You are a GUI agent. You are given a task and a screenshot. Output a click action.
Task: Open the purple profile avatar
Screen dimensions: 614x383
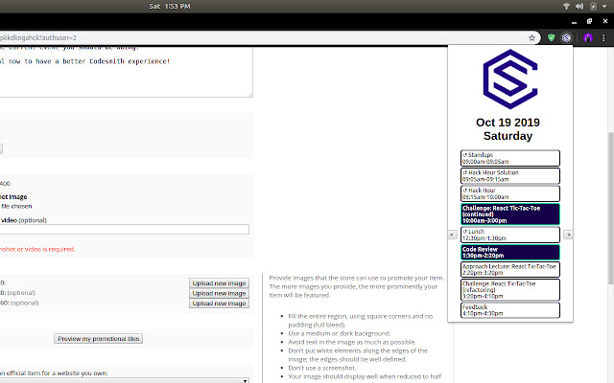(588, 38)
